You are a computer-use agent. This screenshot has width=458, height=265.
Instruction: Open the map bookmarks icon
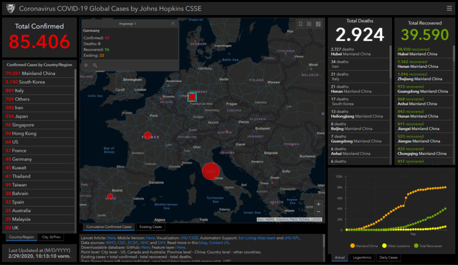[301, 24]
